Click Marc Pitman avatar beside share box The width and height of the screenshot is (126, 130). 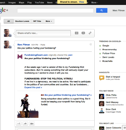click(8, 33)
